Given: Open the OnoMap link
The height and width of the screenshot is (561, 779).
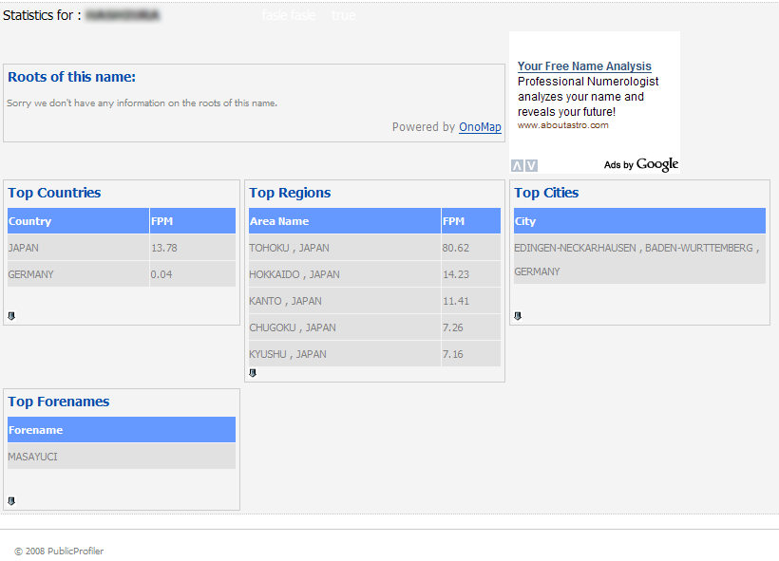Looking at the screenshot, I should point(480,127).
